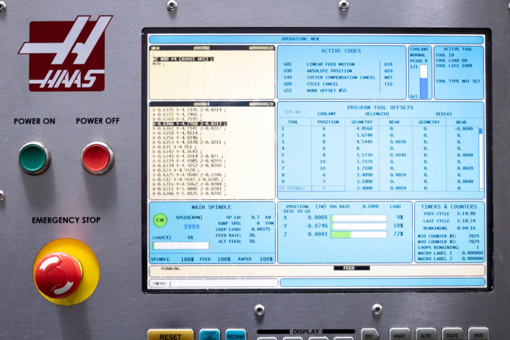
Task: Tap the INSERT key
Action: [399, 335]
